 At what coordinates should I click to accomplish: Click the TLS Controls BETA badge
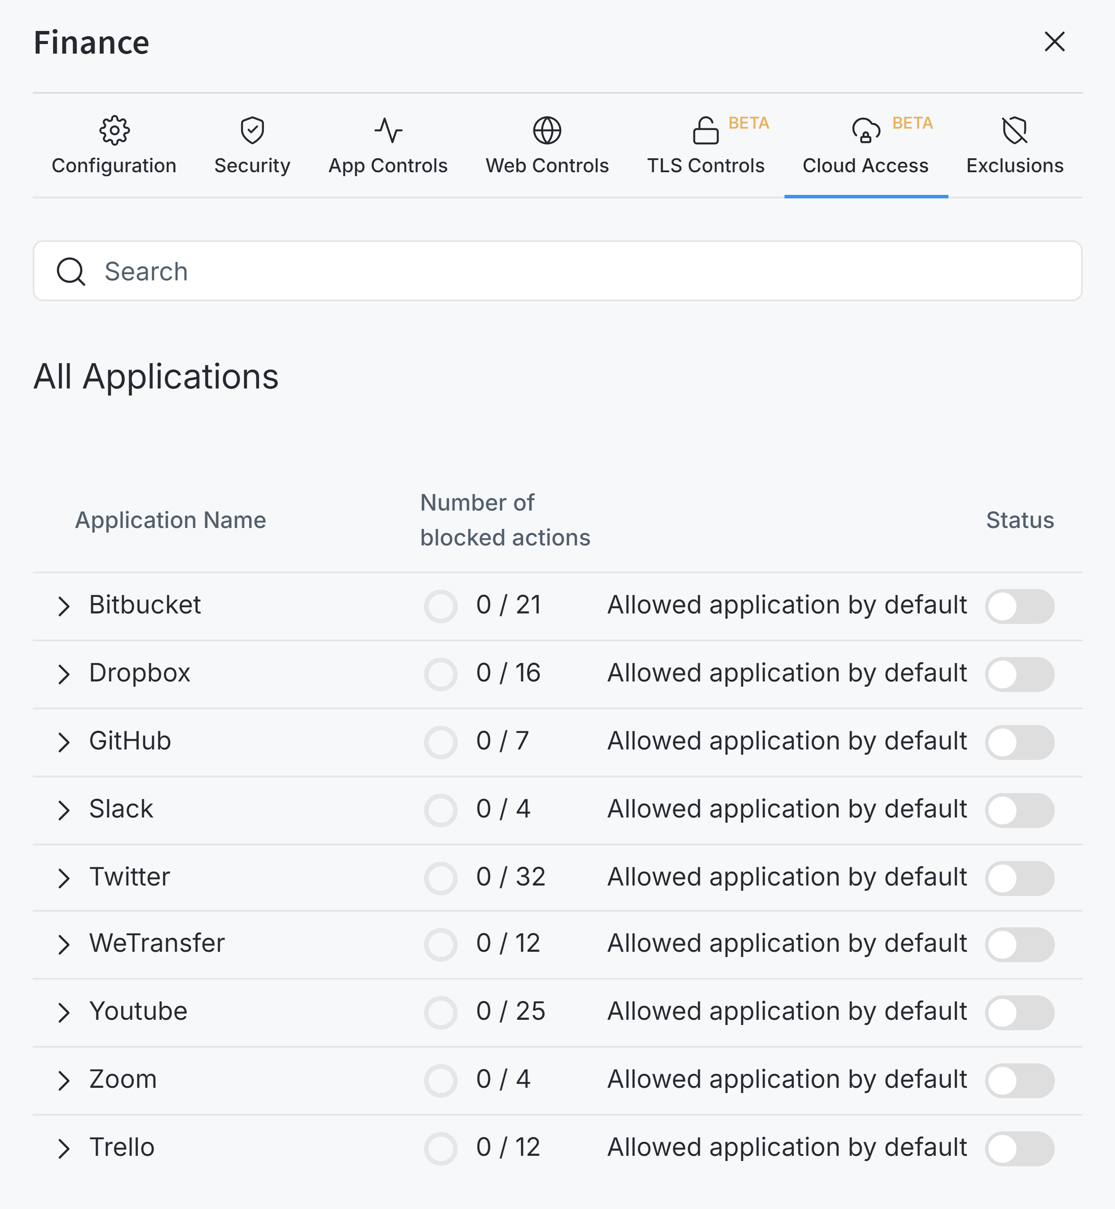click(748, 123)
